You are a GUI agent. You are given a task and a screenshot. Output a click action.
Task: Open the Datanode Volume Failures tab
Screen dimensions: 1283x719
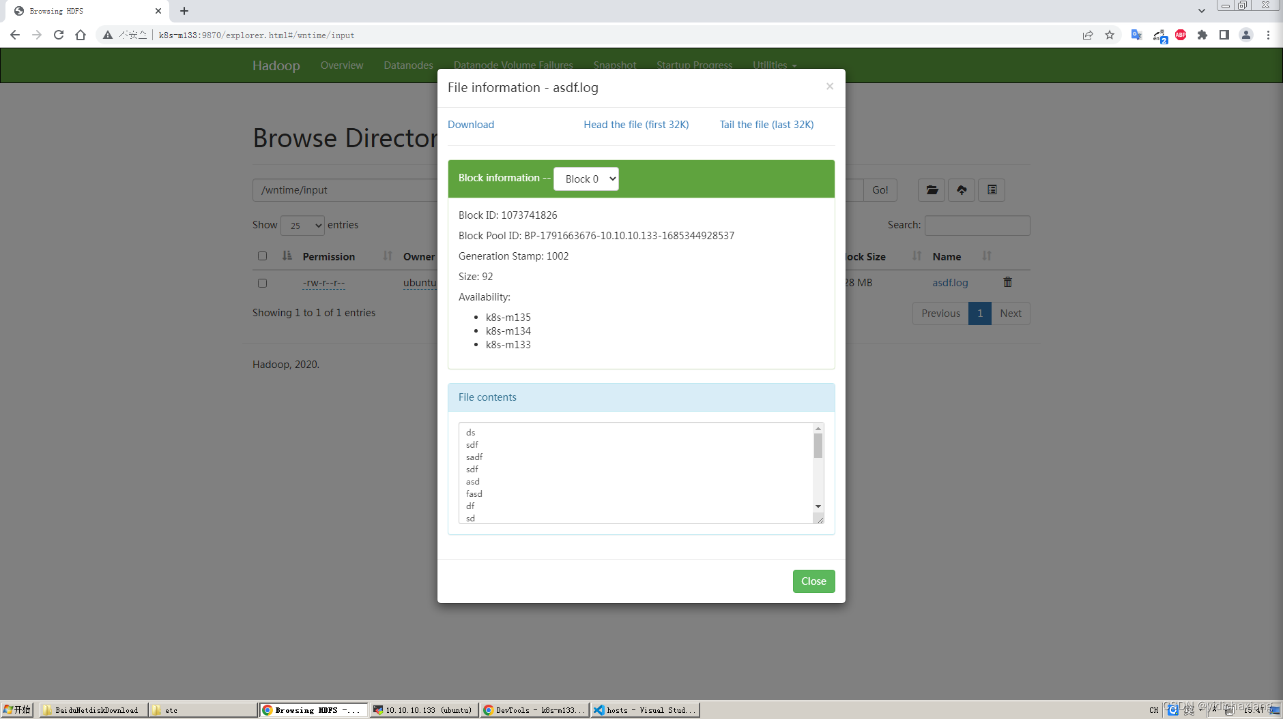point(513,65)
